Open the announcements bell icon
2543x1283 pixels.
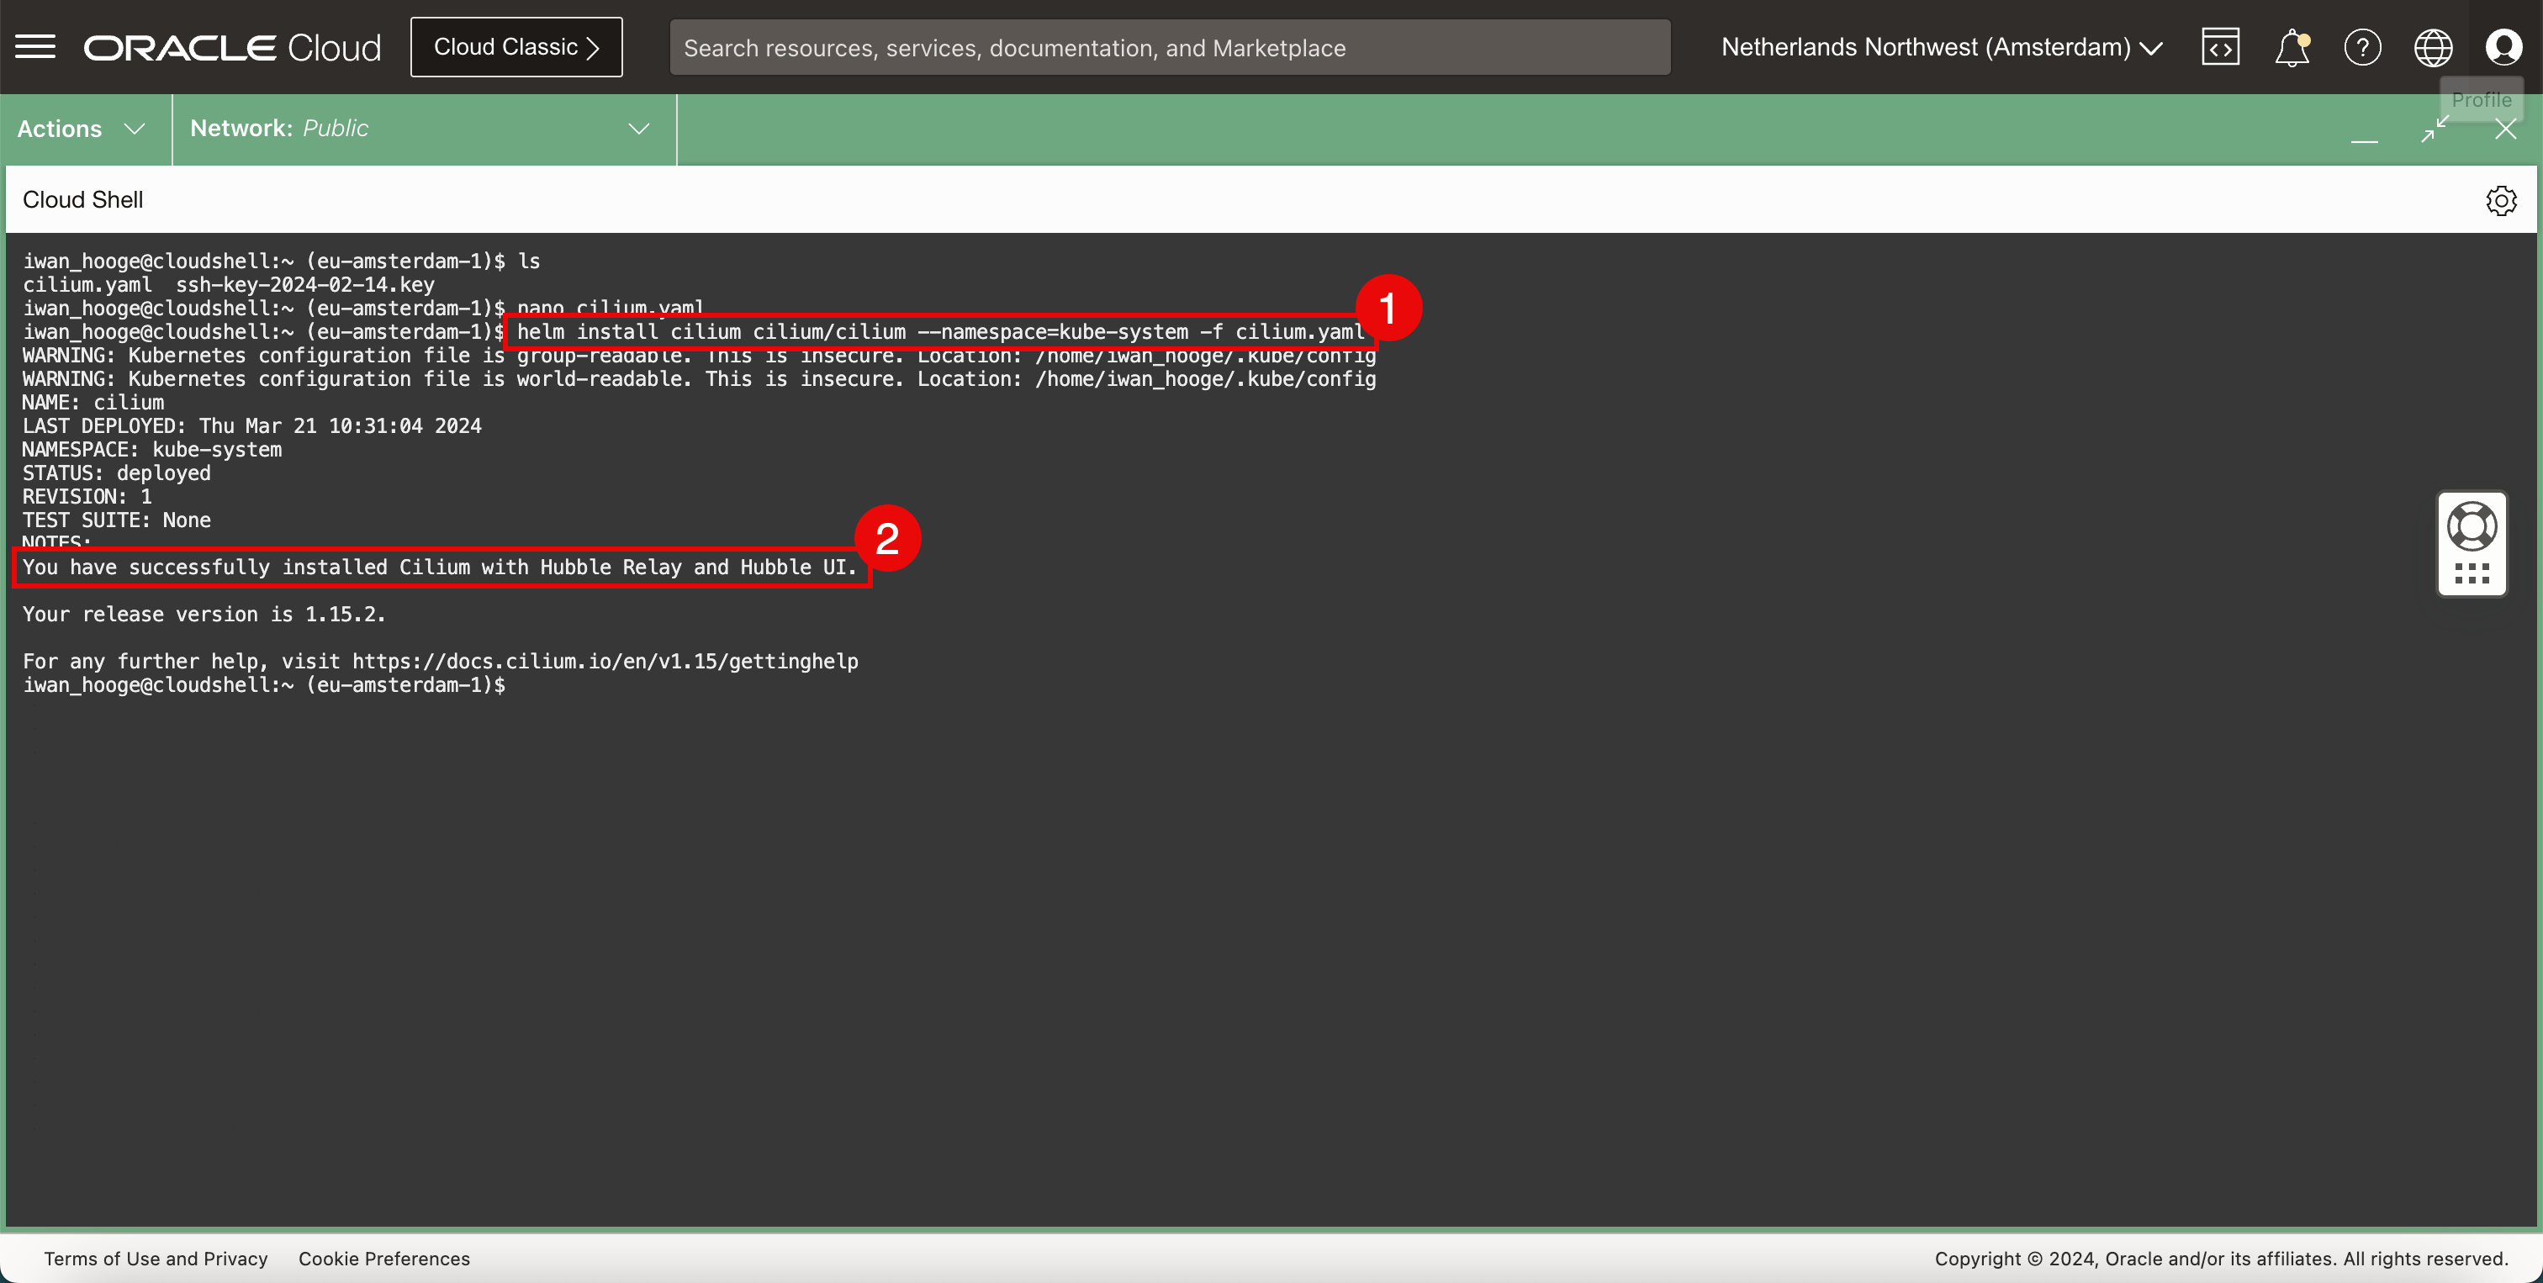tap(2292, 46)
